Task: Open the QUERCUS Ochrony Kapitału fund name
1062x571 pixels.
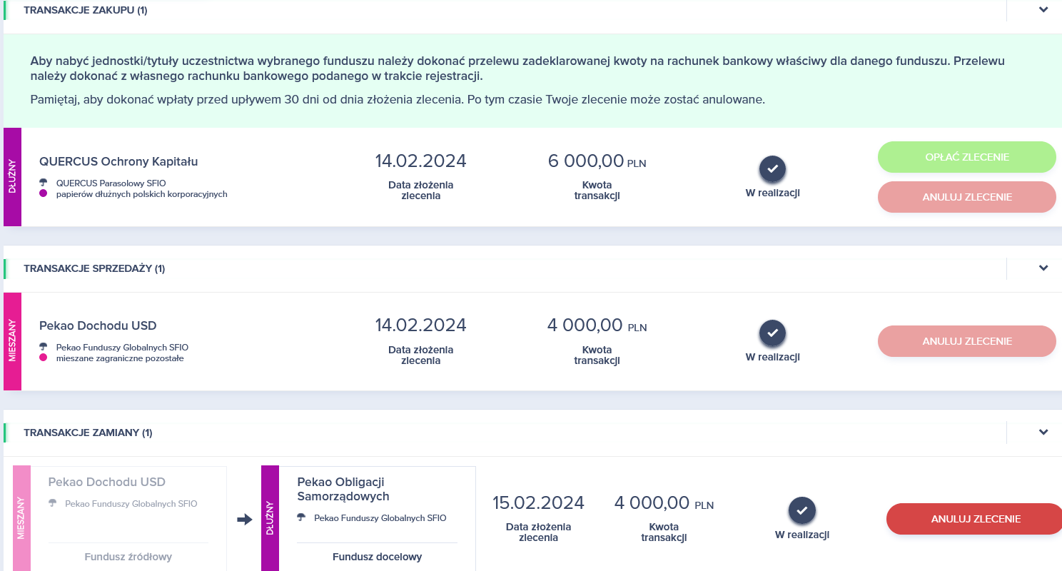Action: point(118,161)
